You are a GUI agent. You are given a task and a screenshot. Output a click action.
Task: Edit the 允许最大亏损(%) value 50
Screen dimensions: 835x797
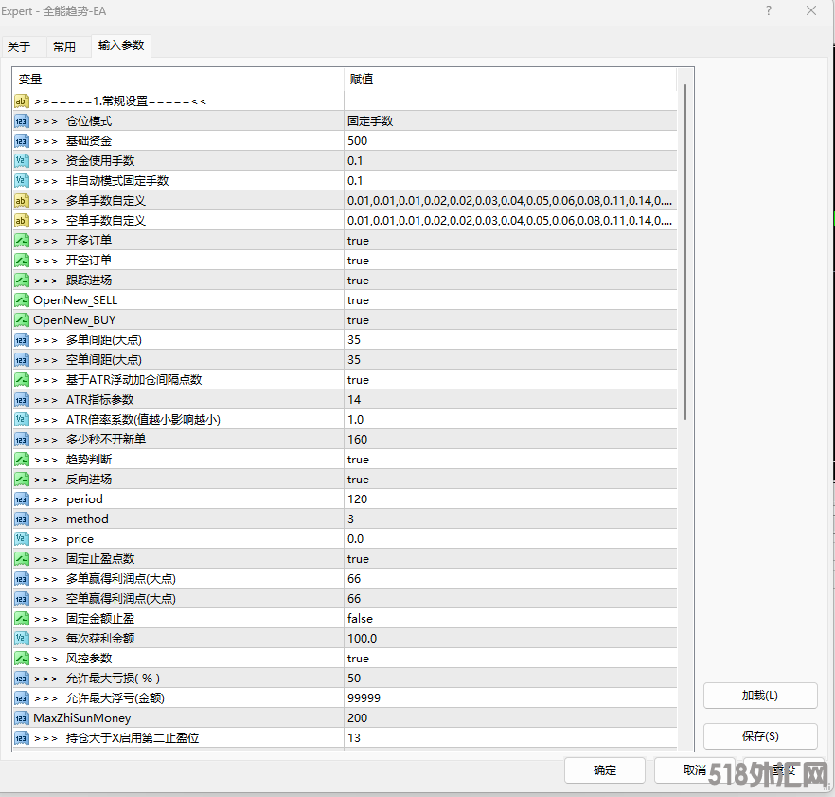510,679
